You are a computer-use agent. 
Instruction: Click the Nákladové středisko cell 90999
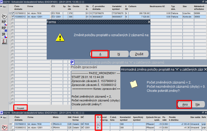[200, 13]
